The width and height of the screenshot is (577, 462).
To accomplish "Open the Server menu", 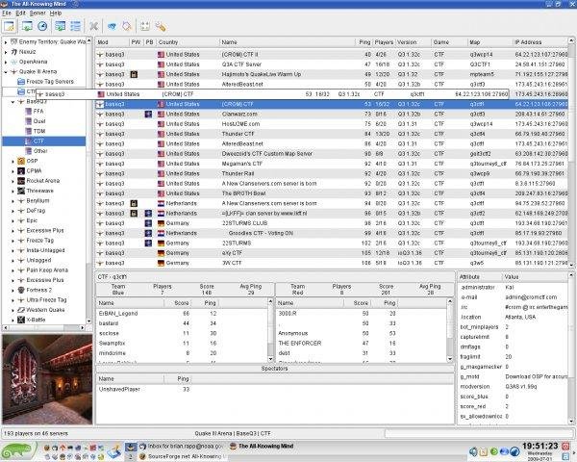I will click(x=38, y=14).
